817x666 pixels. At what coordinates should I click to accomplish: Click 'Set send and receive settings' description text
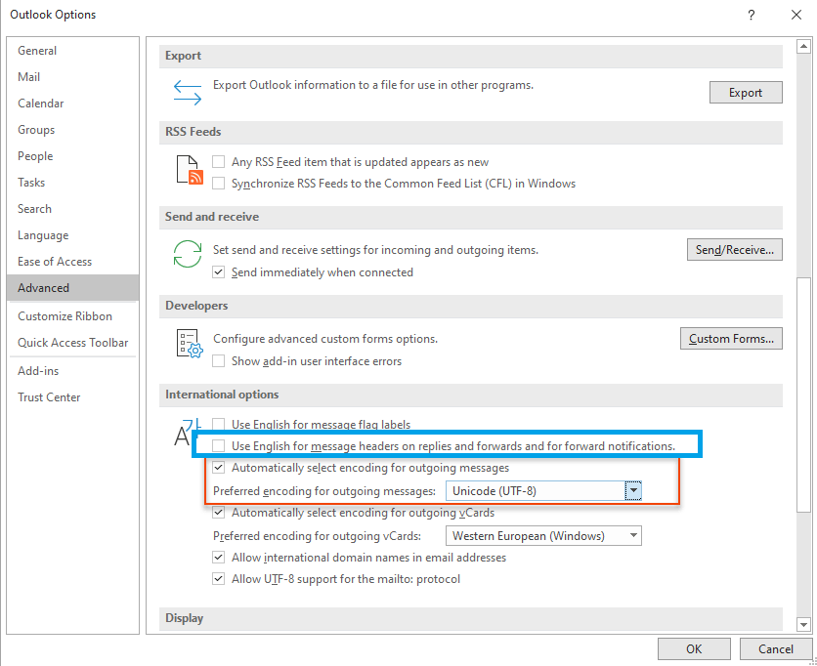(375, 250)
